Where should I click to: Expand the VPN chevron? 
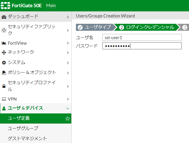point(68,99)
